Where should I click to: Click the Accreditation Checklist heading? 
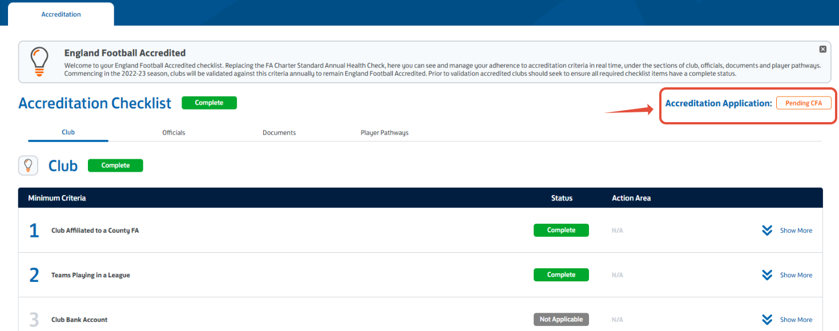94,103
